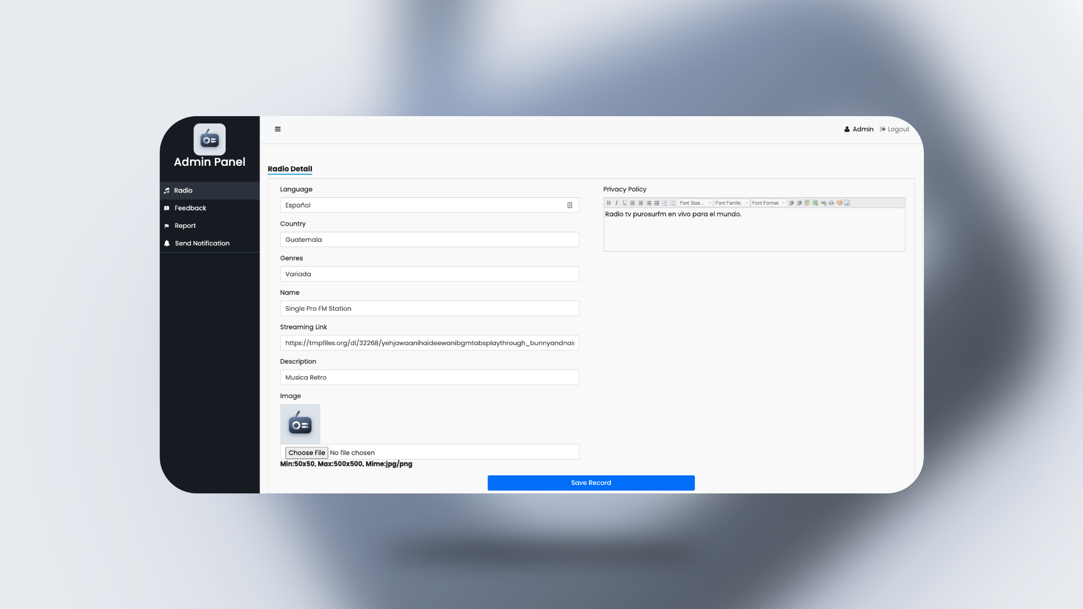Viewport: 1083px width, 609px height.
Task: Open the Font Size dropdown
Action: pos(695,203)
